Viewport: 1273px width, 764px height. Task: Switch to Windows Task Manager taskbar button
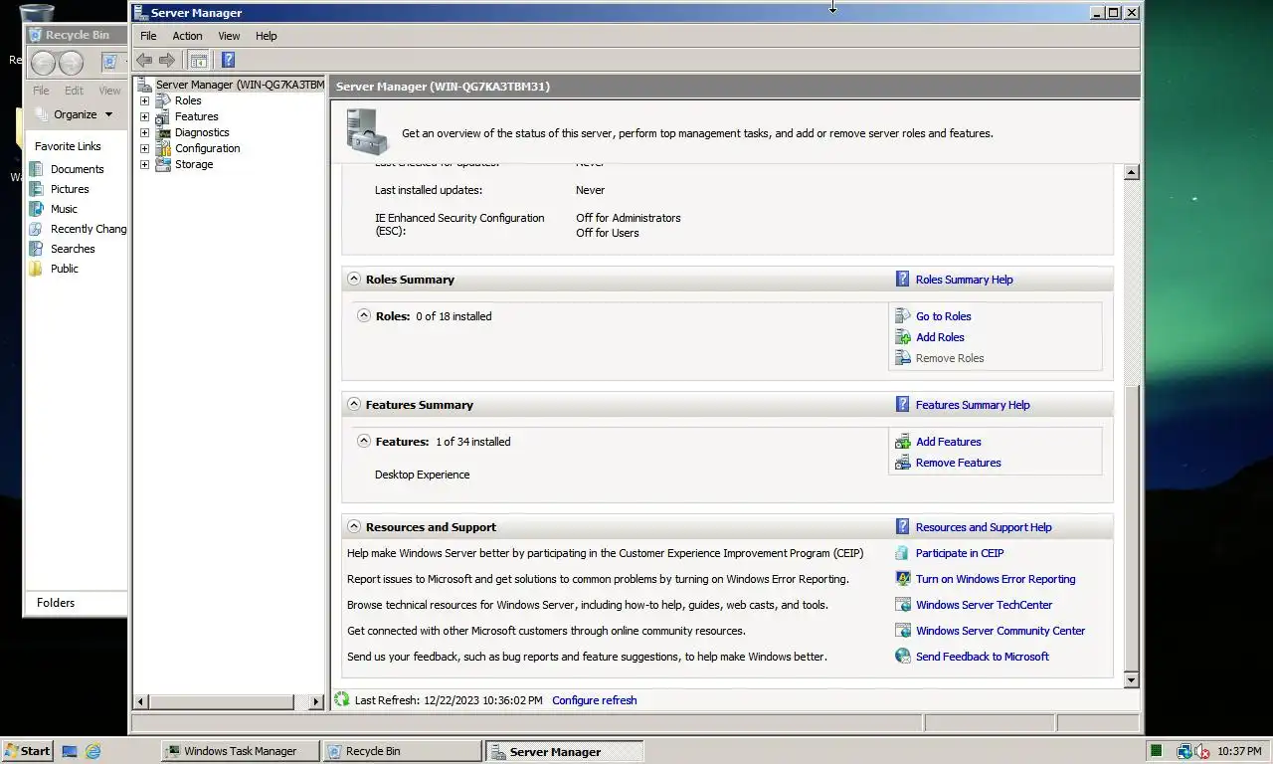(x=241, y=751)
